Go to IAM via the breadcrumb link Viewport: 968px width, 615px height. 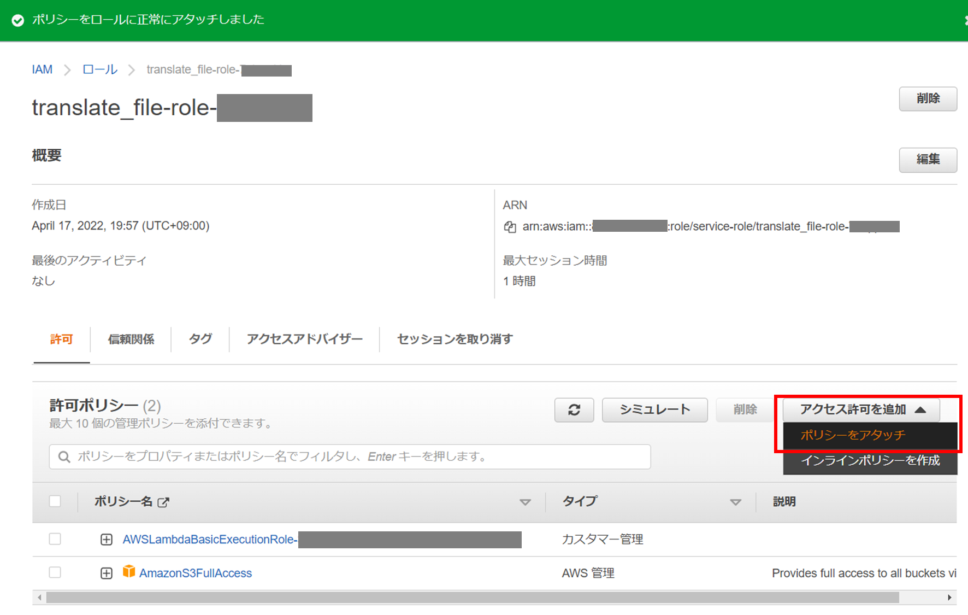point(42,70)
